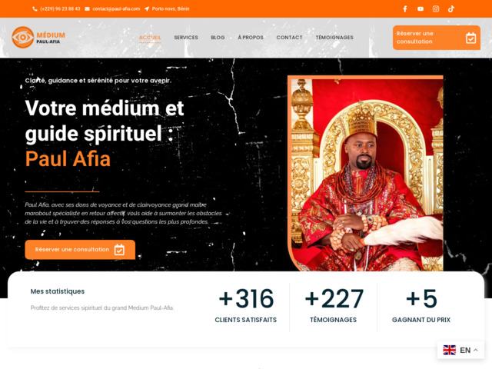Go to the Accueil menu item
Image resolution: width=492 pixels, height=369 pixels.
(x=150, y=38)
